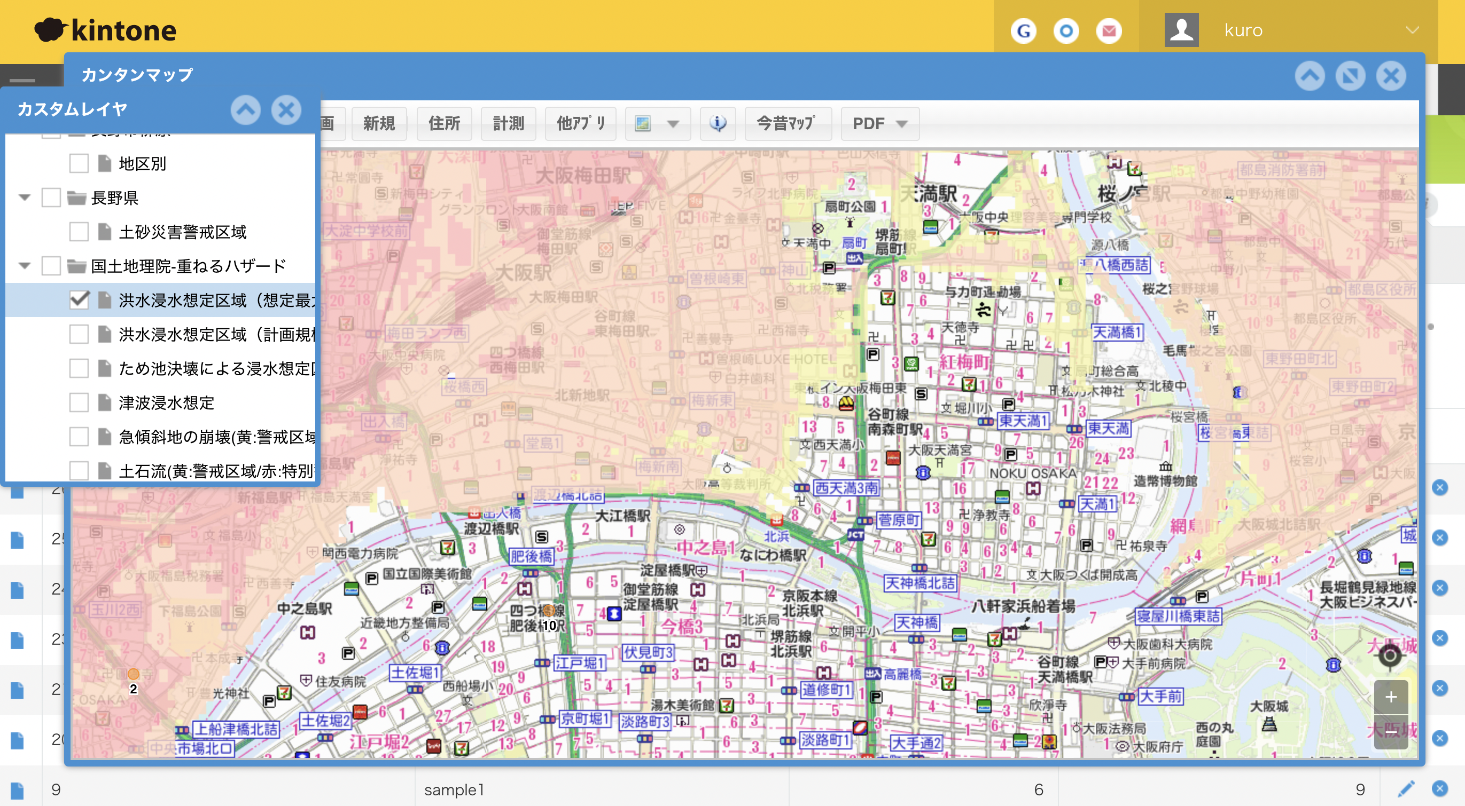Open the 他アプリ toolbar button
This screenshot has width=1465, height=806.
point(581,123)
